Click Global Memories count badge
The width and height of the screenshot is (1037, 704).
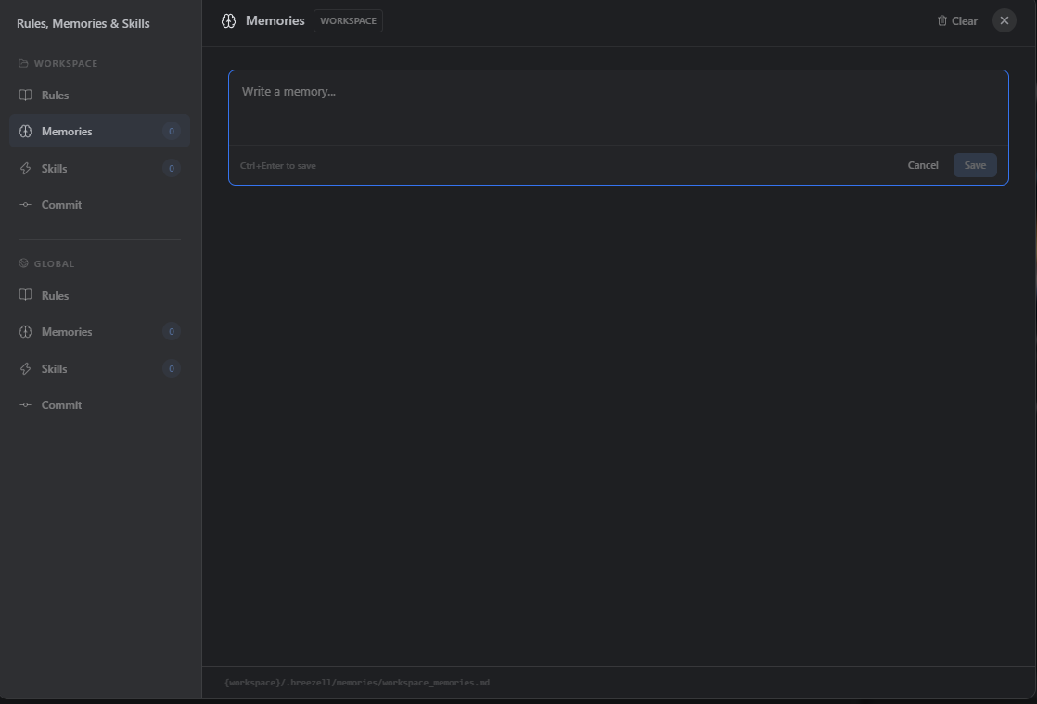pyautogui.click(x=172, y=332)
